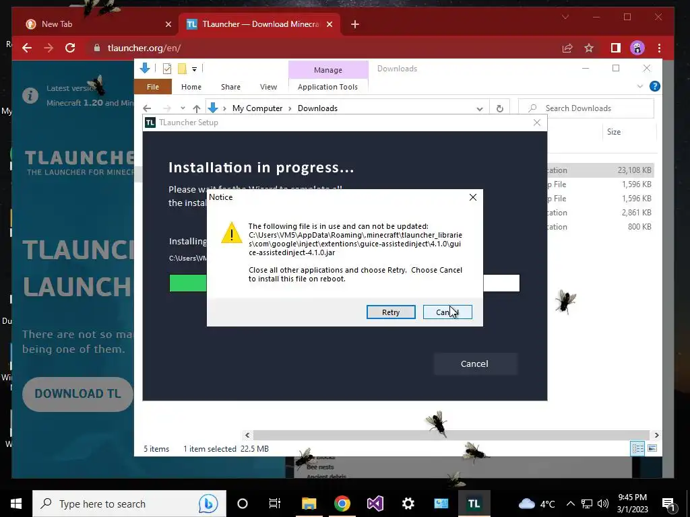This screenshot has width=690, height=517.
Task: Open a new browser tab
Action: 355,24
